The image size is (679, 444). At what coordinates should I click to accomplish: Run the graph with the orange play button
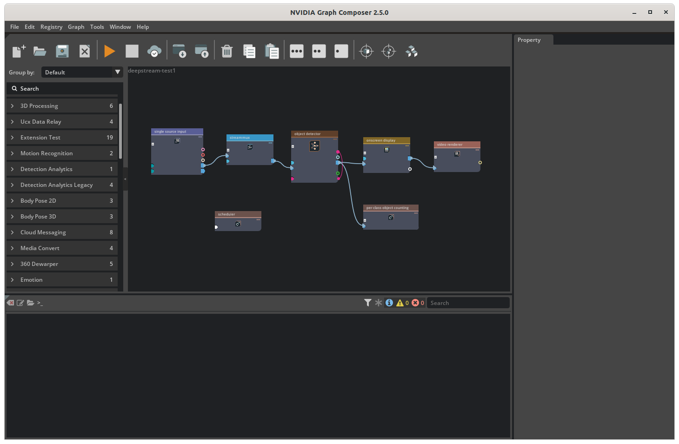point(110,51)
